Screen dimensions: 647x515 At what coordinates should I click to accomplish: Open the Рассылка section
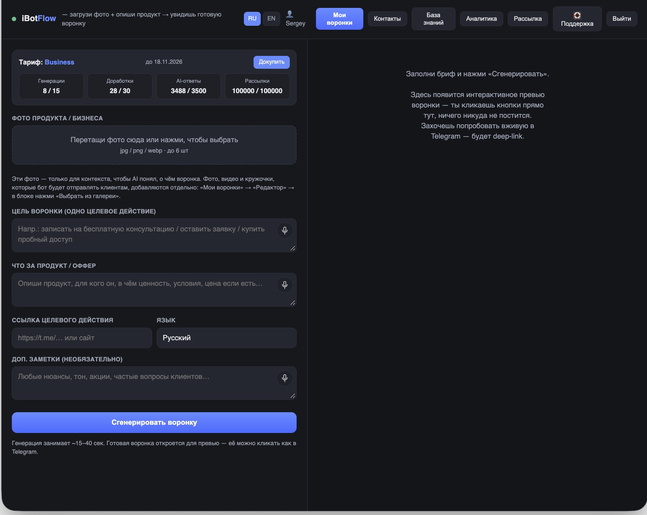(x=528, y=19)
